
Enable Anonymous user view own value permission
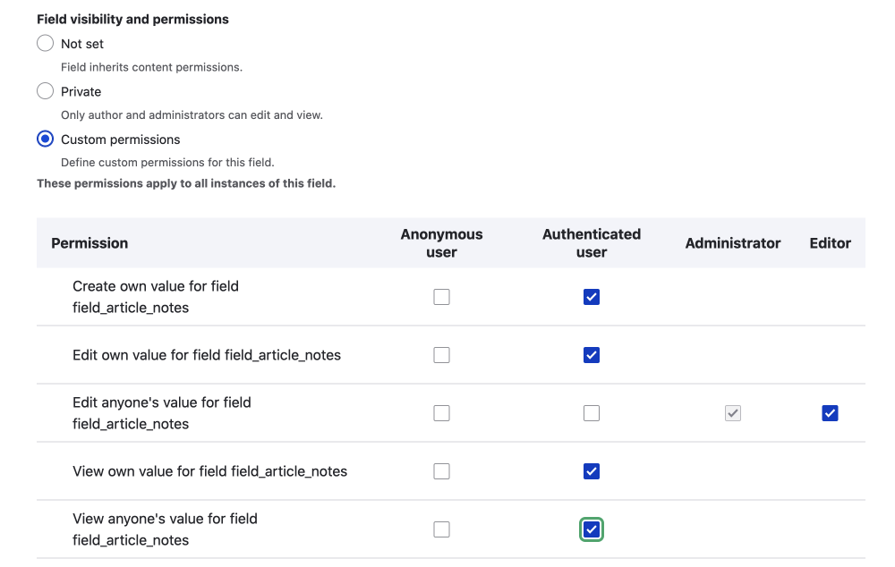coord(441,470)
